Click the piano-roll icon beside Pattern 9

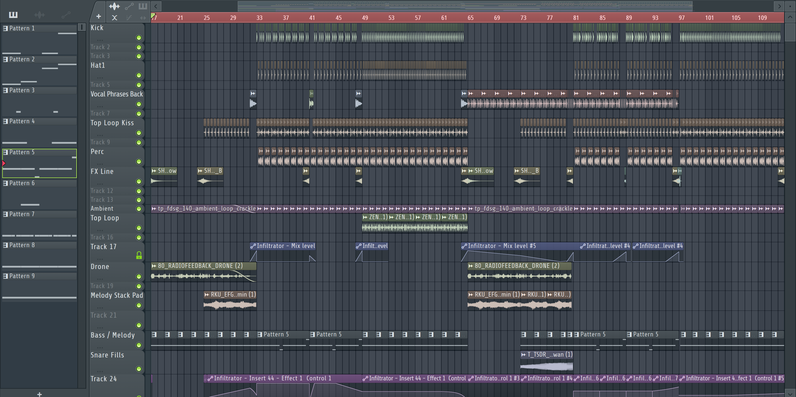pyautogui.click(x=6, y=276)
